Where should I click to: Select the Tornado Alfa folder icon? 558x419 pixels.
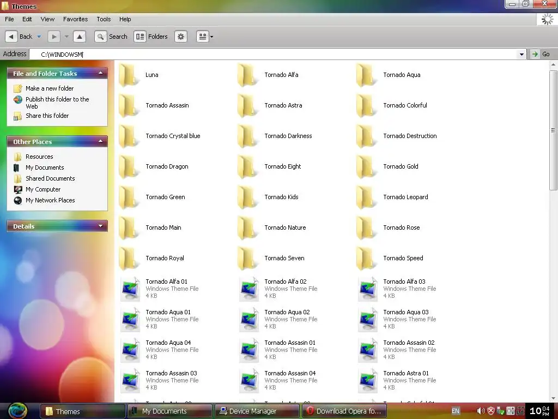point(247,75)
